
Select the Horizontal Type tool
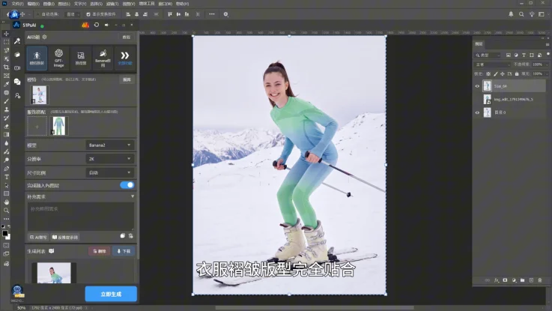click(6, 177)
